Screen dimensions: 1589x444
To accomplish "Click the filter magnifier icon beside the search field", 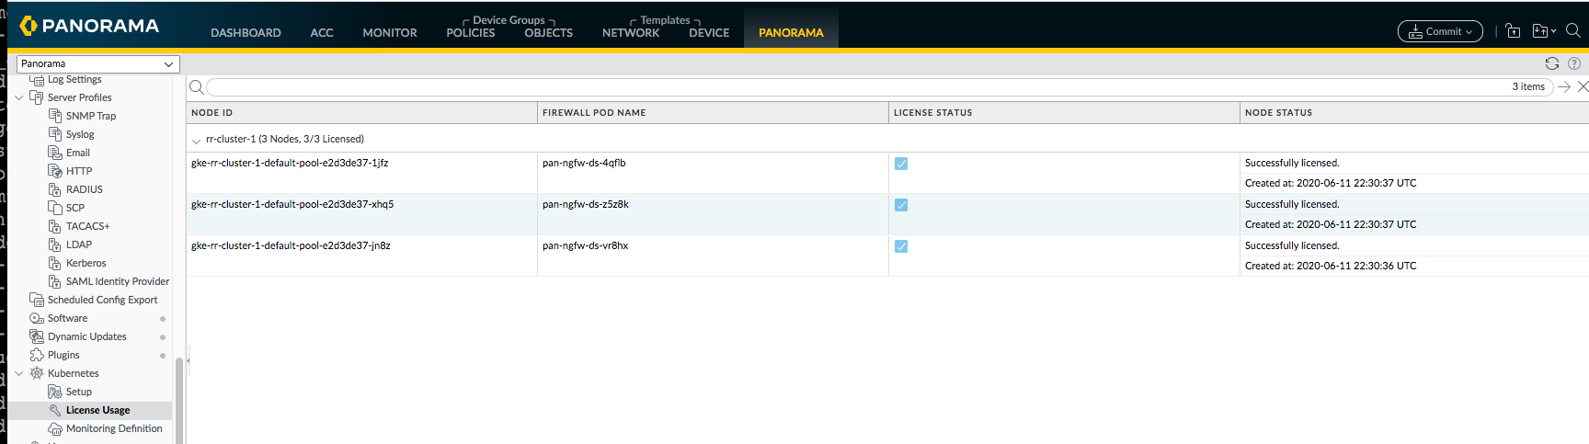I will pos(196,87).
